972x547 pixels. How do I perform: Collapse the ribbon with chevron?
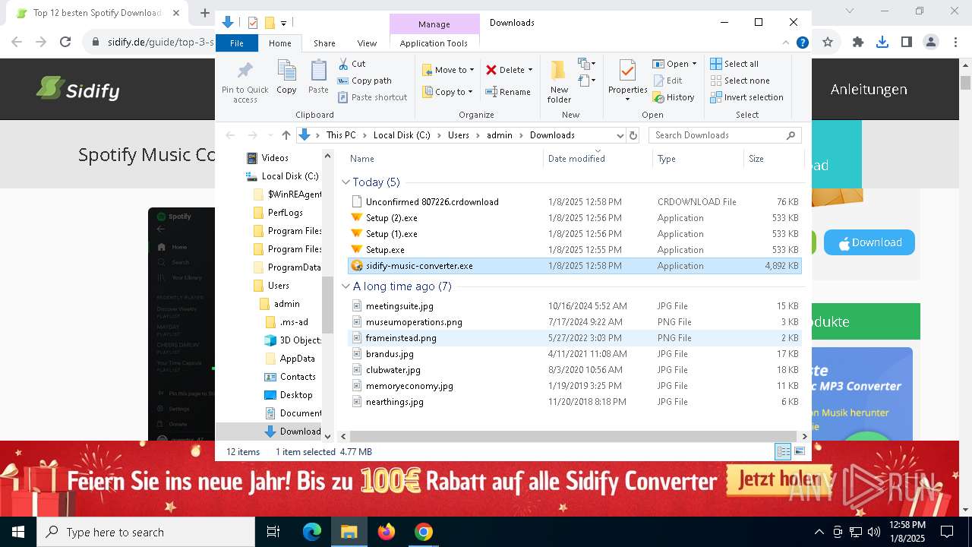click(x=786, y=43)
